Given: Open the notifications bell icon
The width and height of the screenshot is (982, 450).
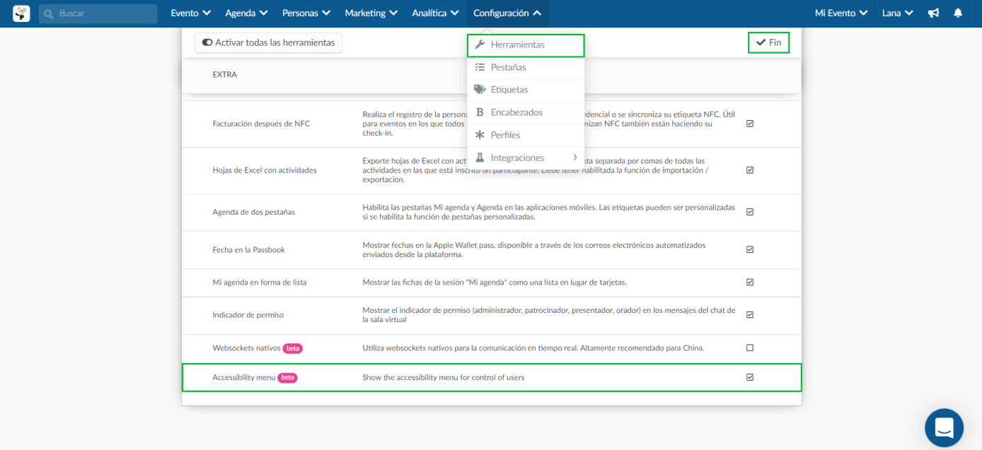Looking at the screenshot, I should pos(958,13).
